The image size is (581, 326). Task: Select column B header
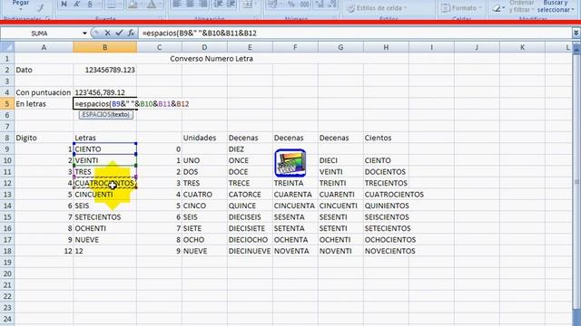click(x=105, y=47)
